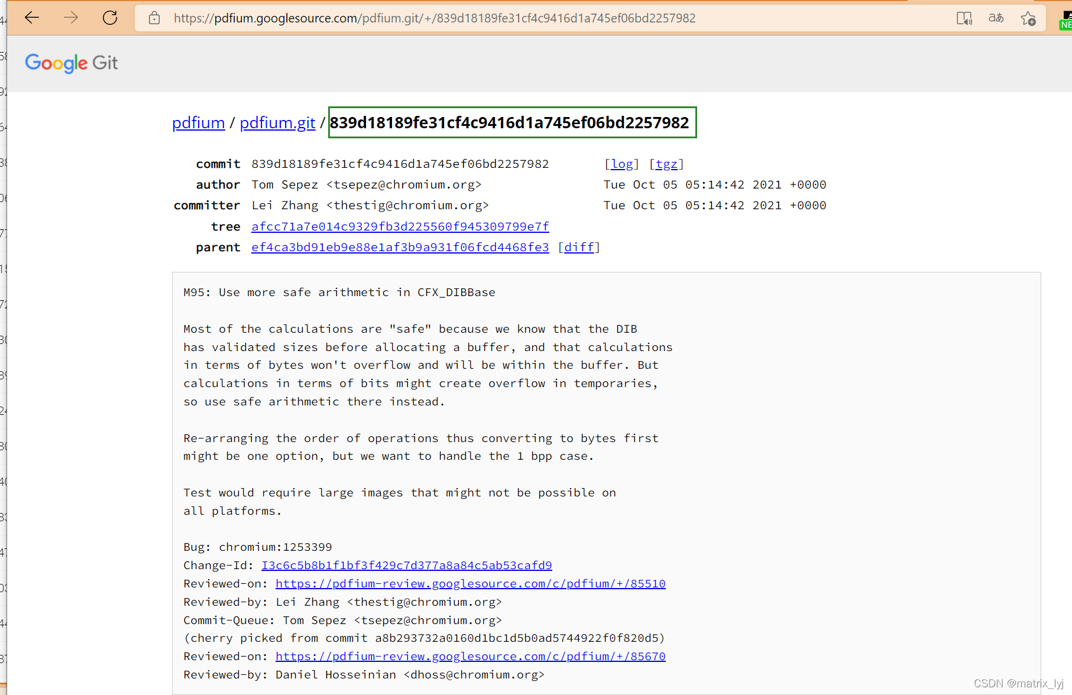Focus the address bar URL
The image size is (1072, 695).
pyautogui.click(x=435, y=18)
